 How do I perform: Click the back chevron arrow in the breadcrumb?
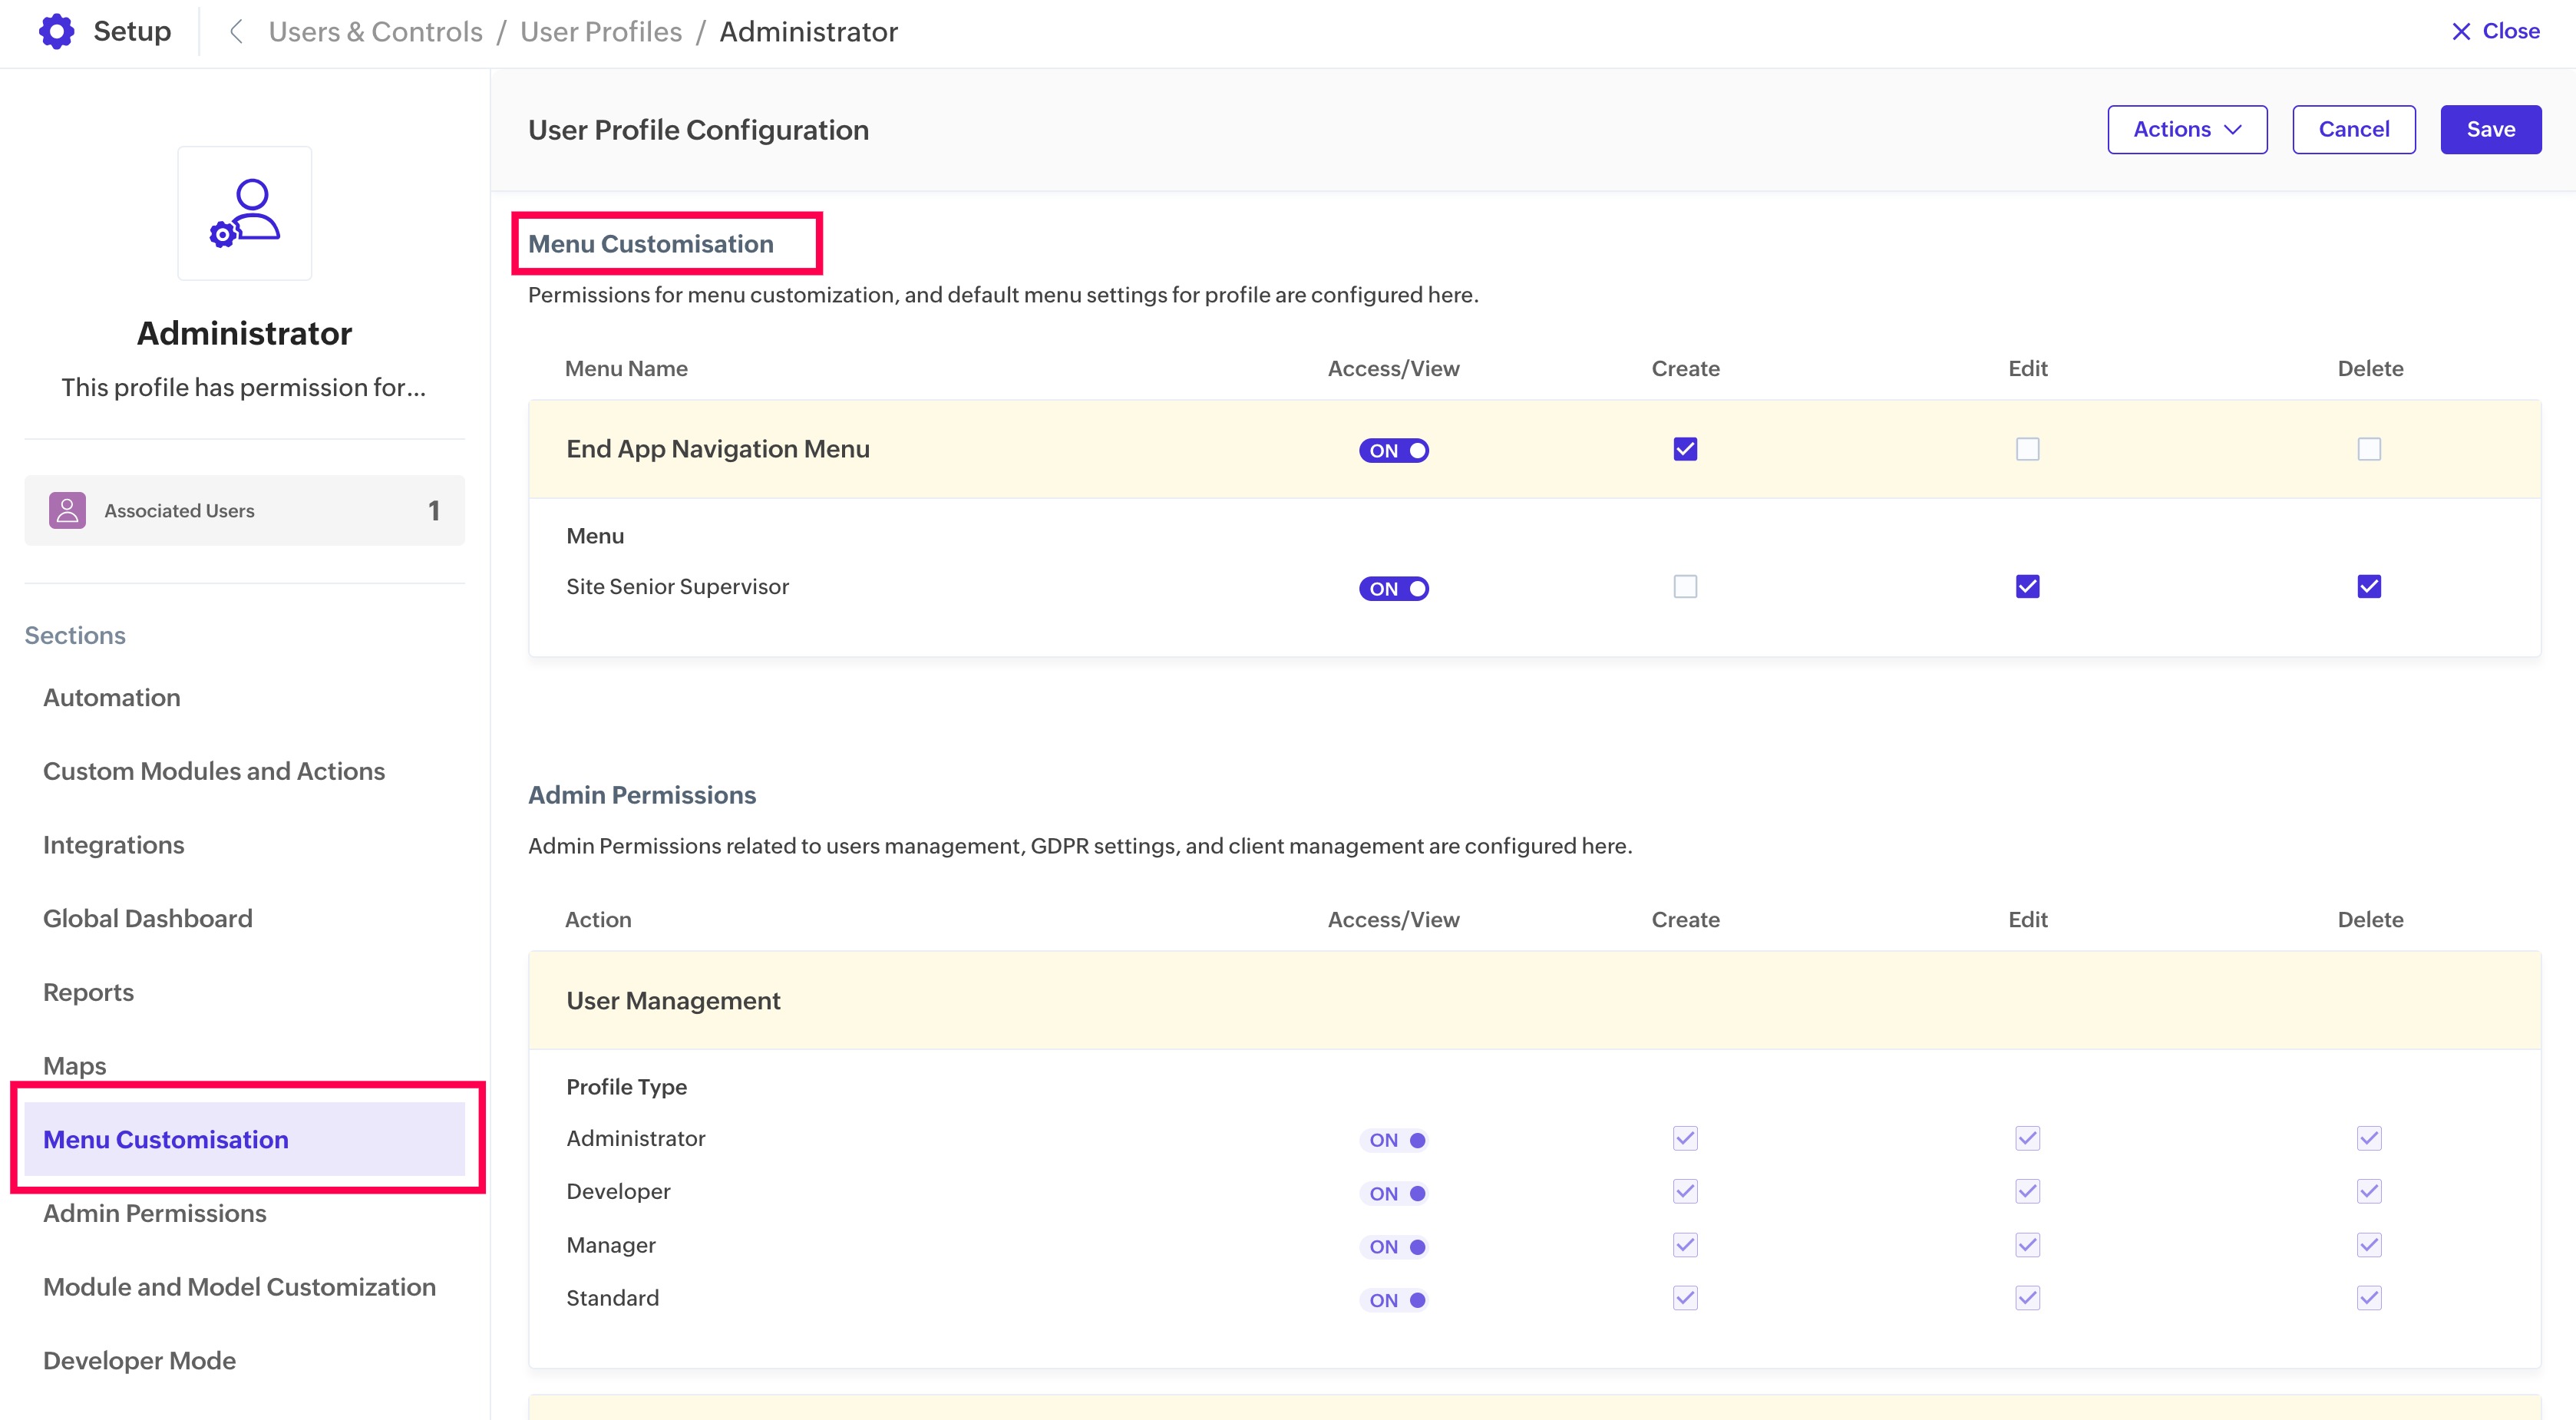click(236, 32)
